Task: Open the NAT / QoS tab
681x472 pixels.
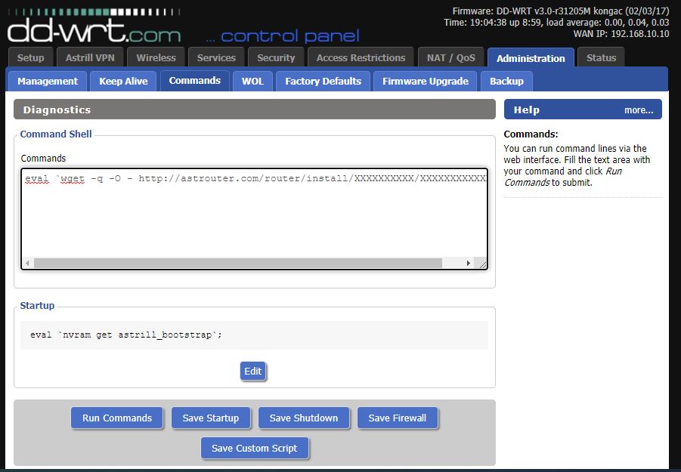Action: click(x=450, y=57)
